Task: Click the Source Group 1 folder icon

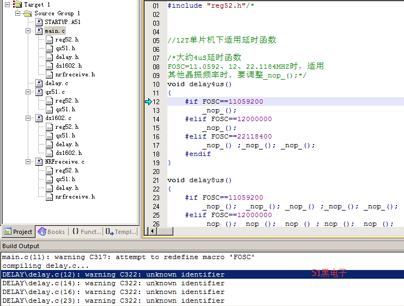Action: [x=27, y=14]
